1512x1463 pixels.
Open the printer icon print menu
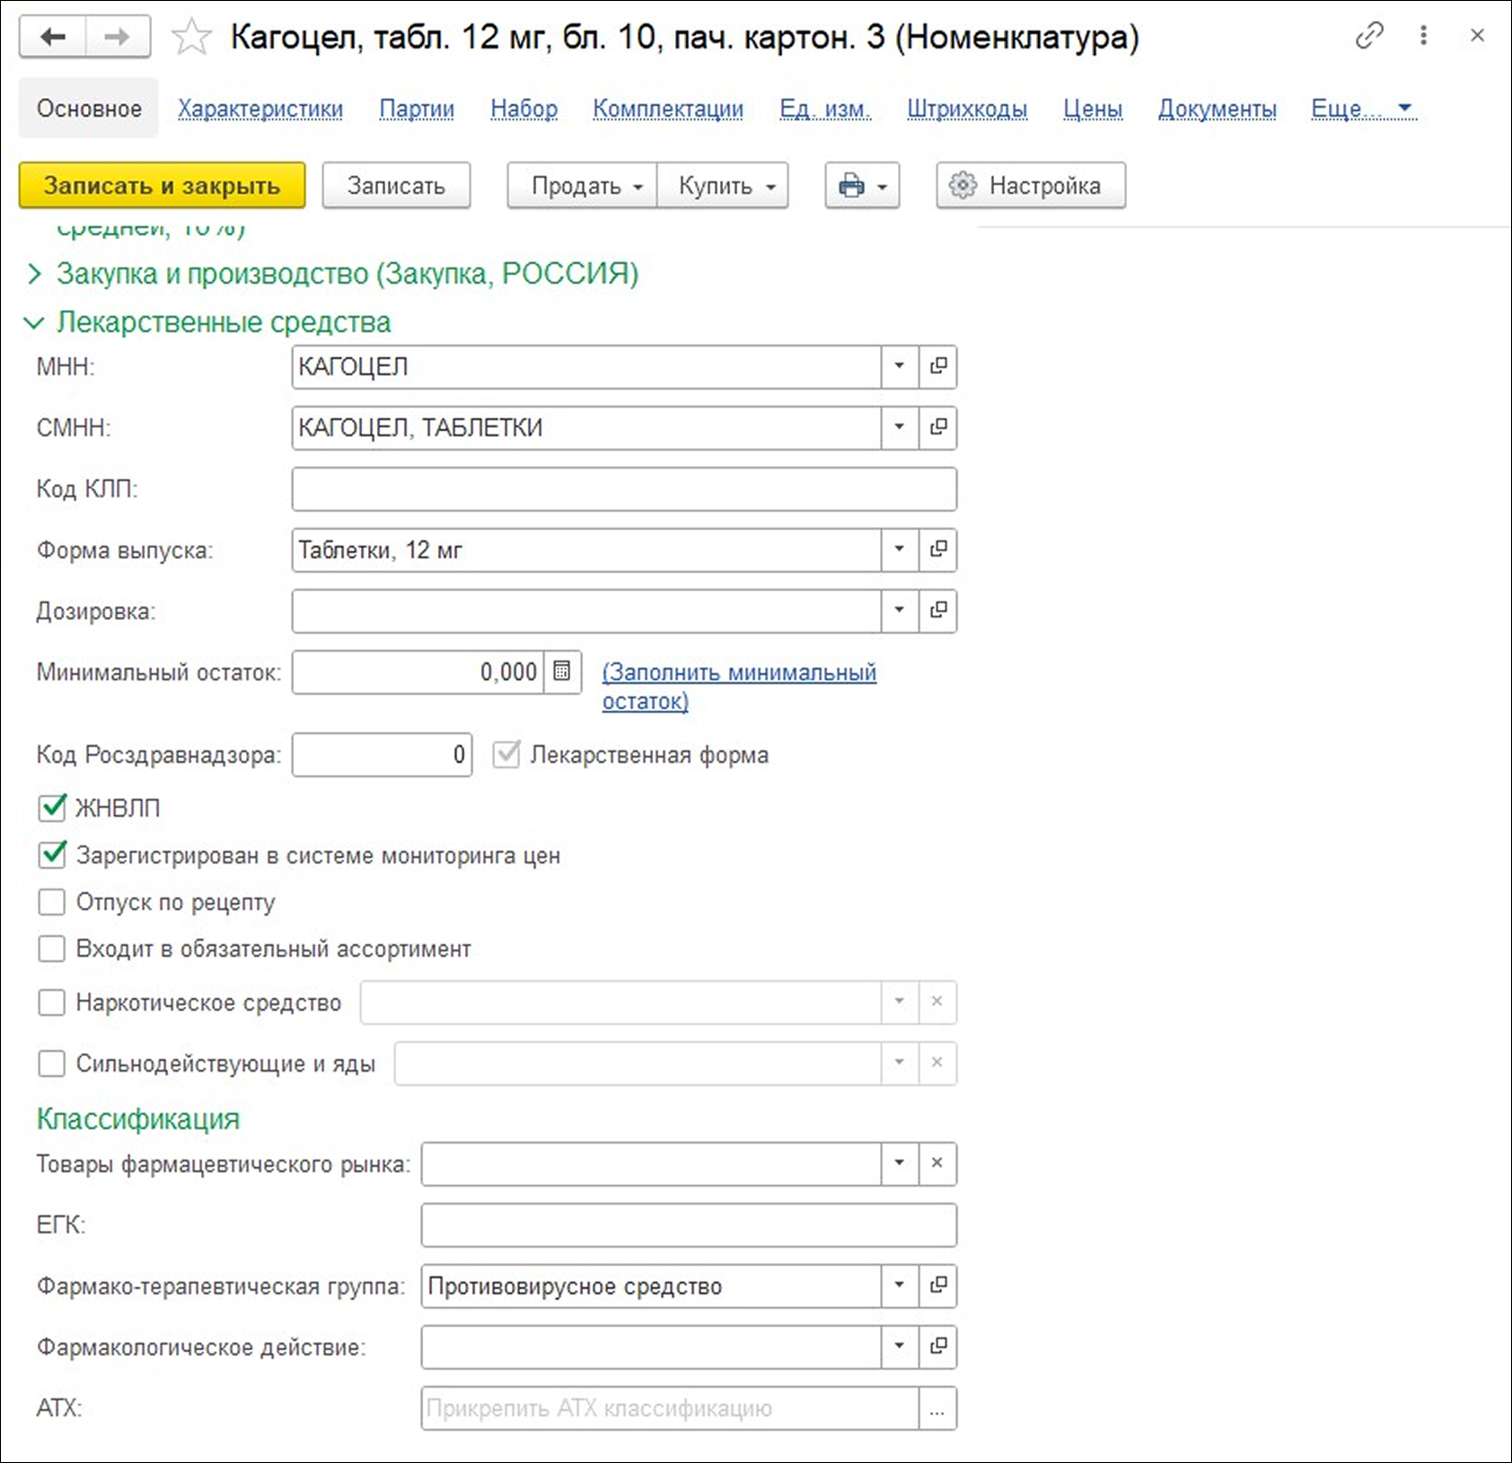861,186
